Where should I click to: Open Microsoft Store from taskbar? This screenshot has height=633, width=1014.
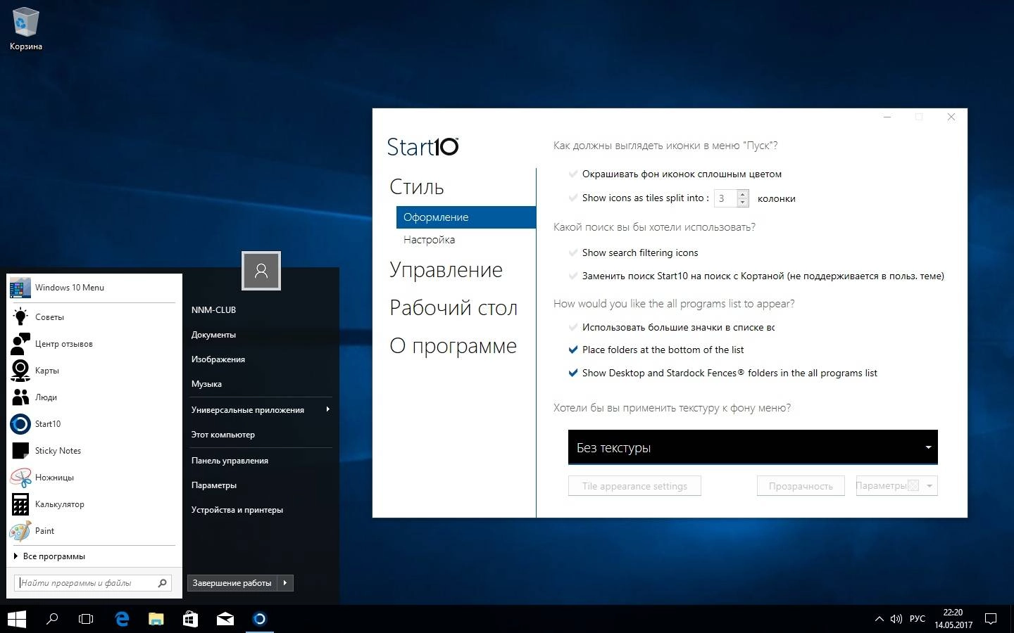(191, 619)
